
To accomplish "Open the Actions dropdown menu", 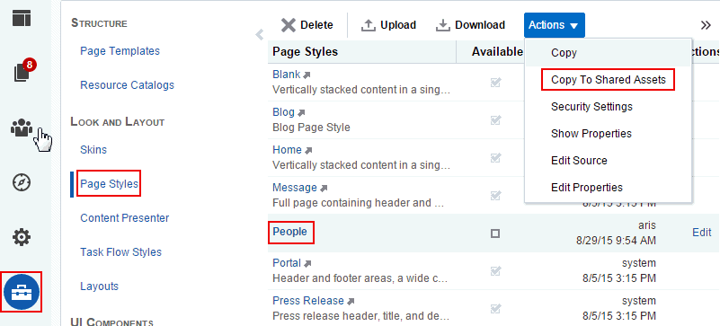I will (555, 25).
